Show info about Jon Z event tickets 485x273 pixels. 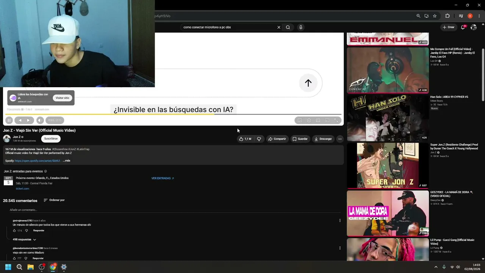45,171
